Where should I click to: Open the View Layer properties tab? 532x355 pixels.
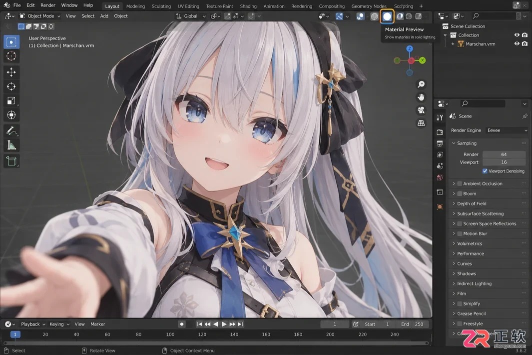coord(440,155)
